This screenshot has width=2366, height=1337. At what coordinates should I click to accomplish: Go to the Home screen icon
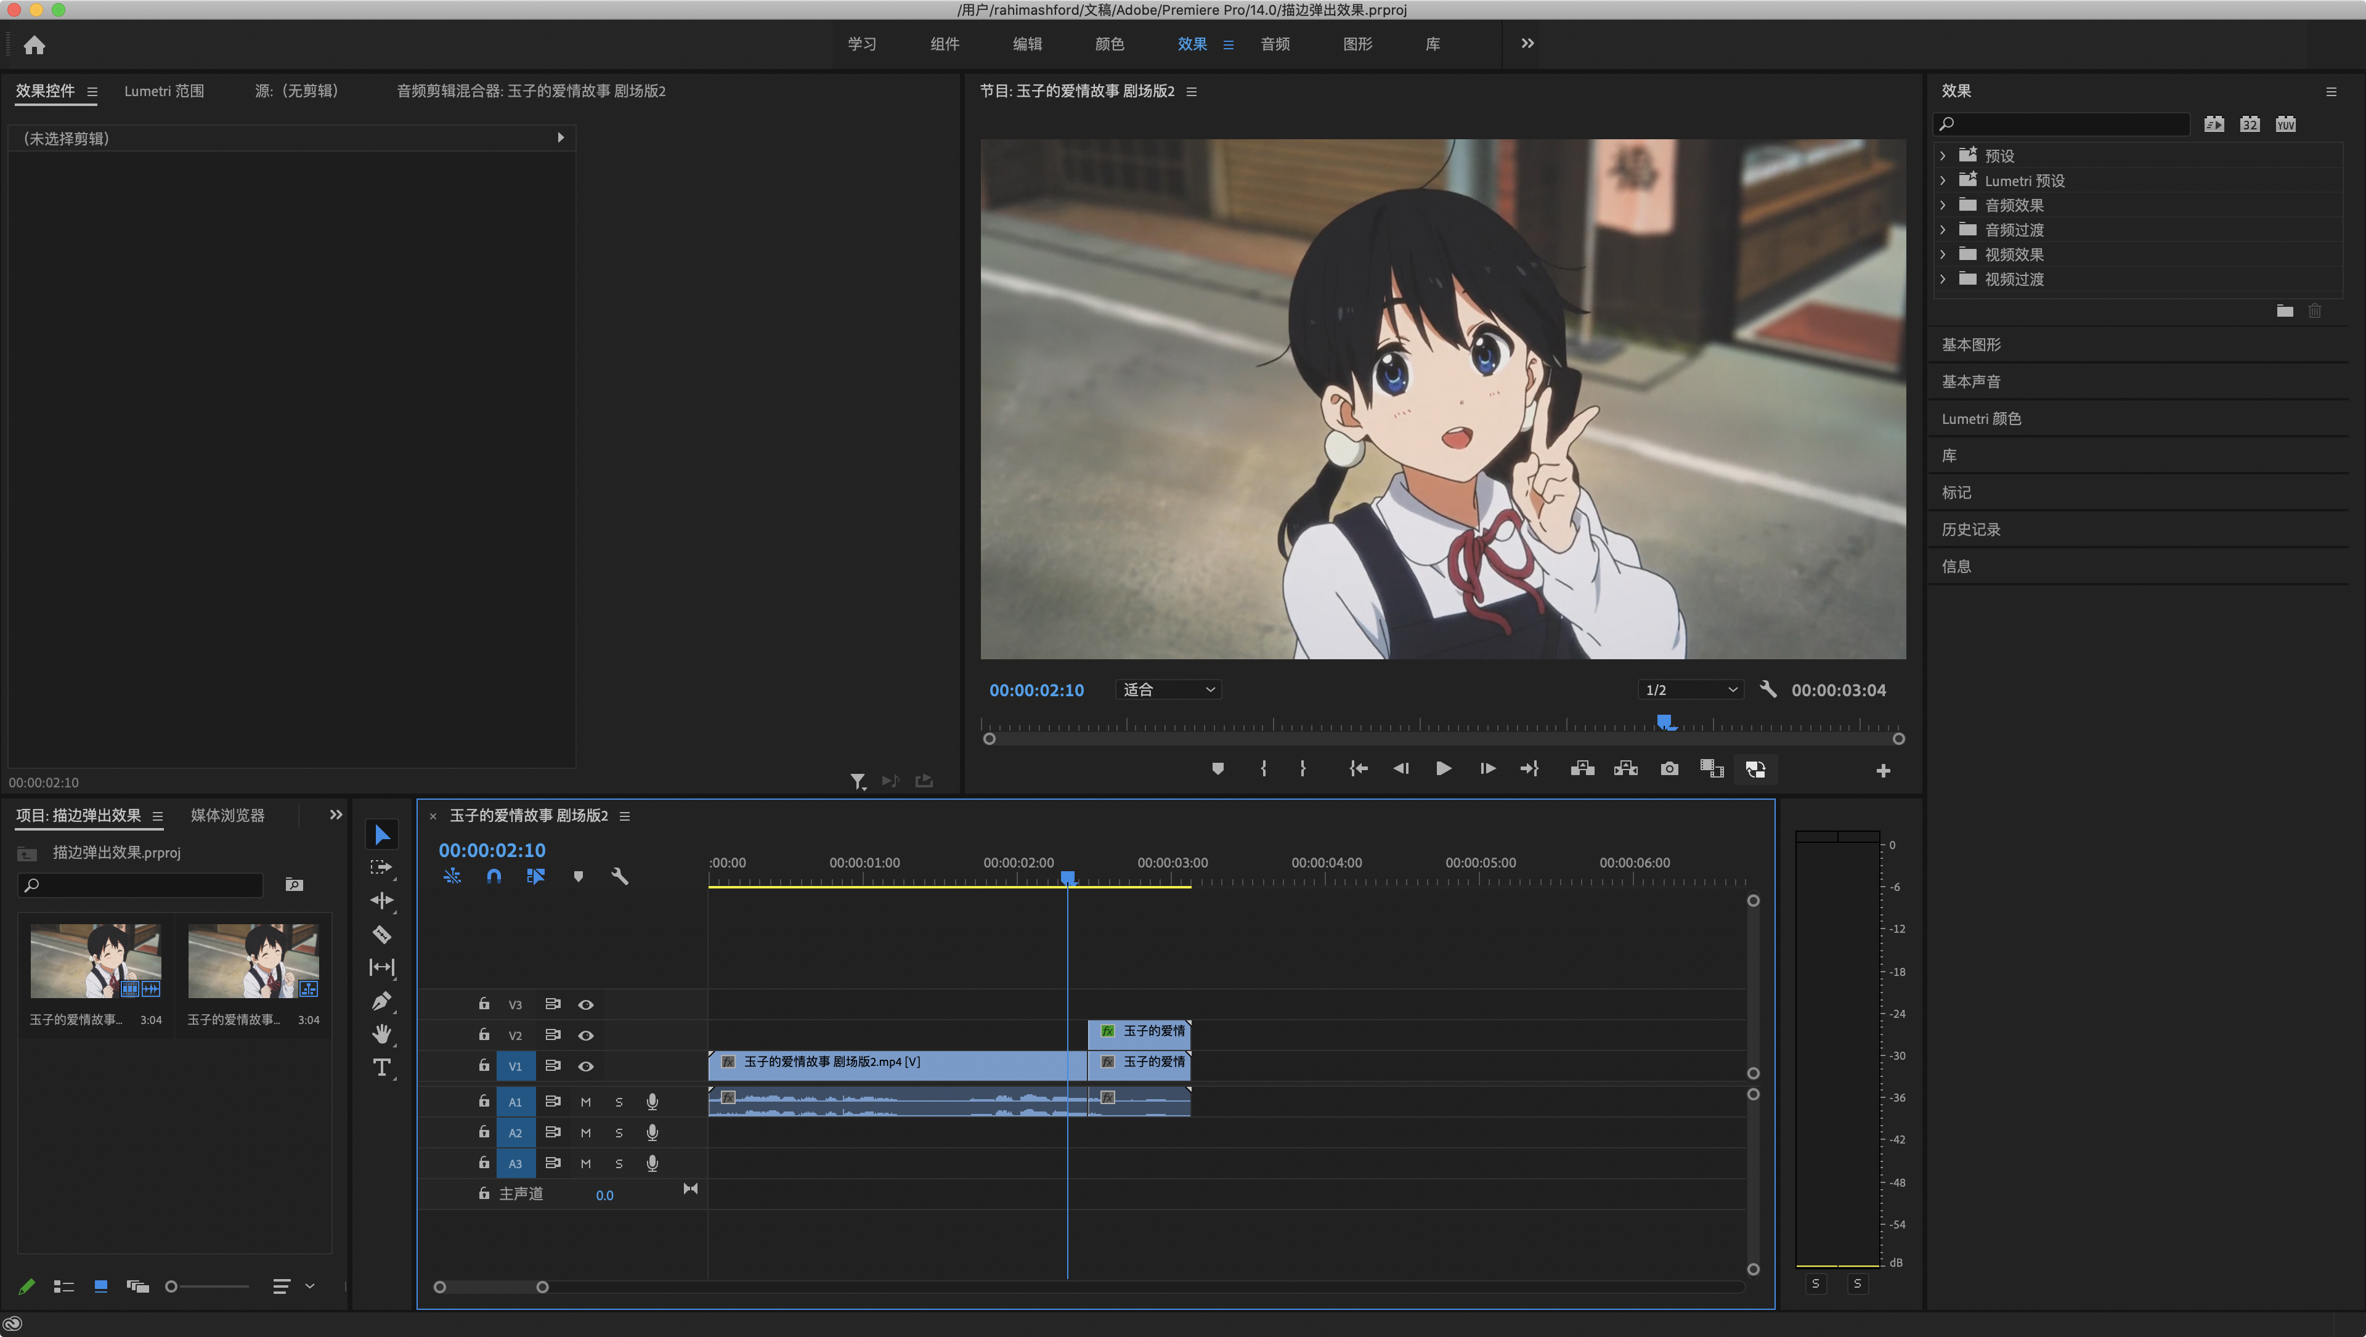34,45
